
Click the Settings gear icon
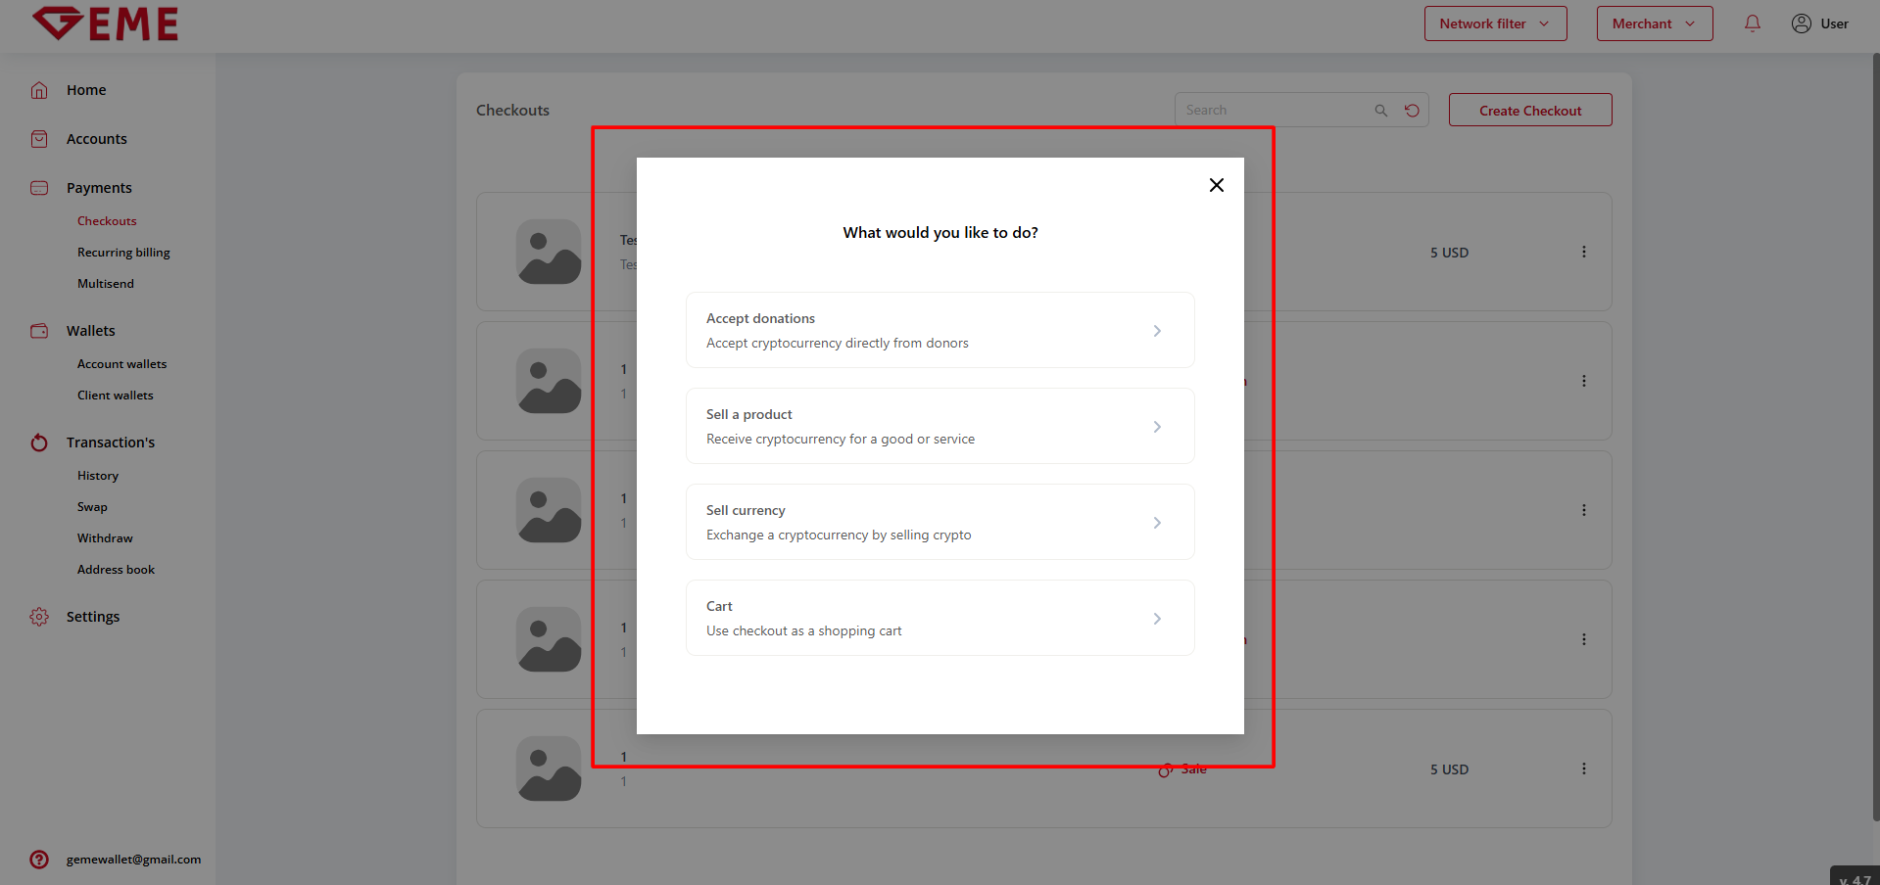(x=39, y=617)
